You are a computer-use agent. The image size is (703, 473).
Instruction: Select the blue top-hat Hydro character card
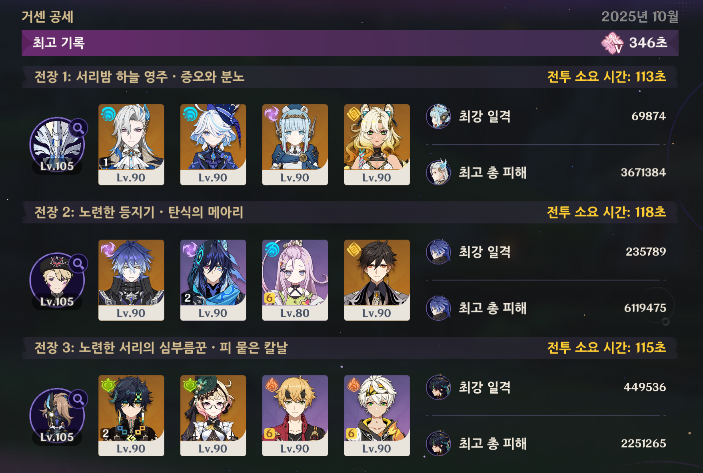(x=213, y=145)
